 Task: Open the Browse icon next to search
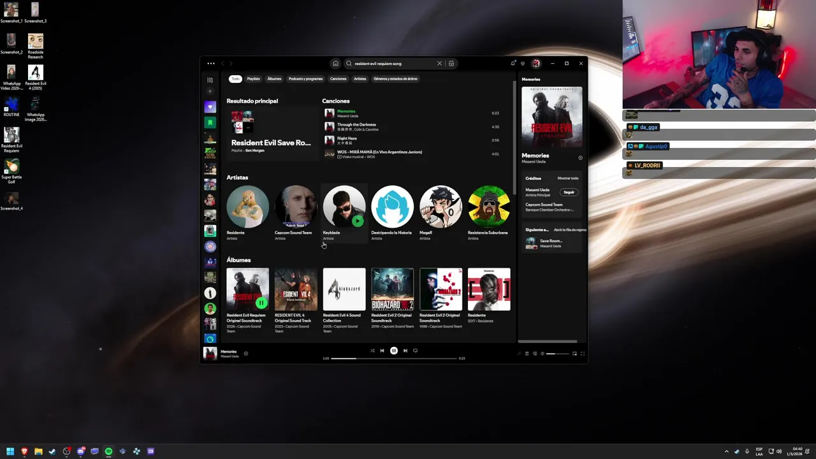[451, 64]
